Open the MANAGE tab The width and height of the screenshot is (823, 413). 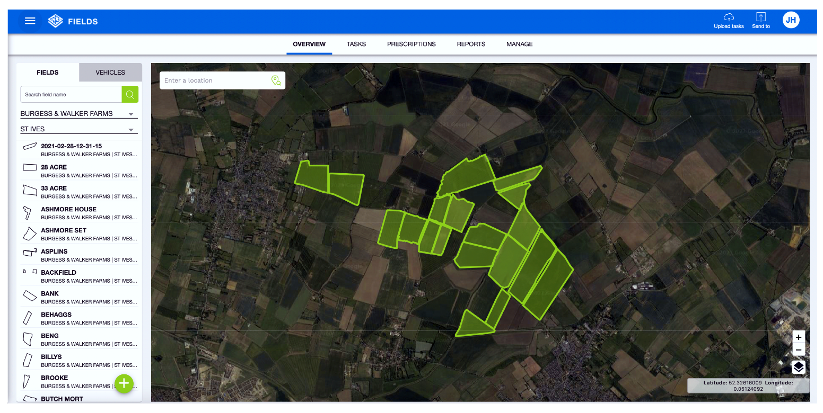(520, 44)
